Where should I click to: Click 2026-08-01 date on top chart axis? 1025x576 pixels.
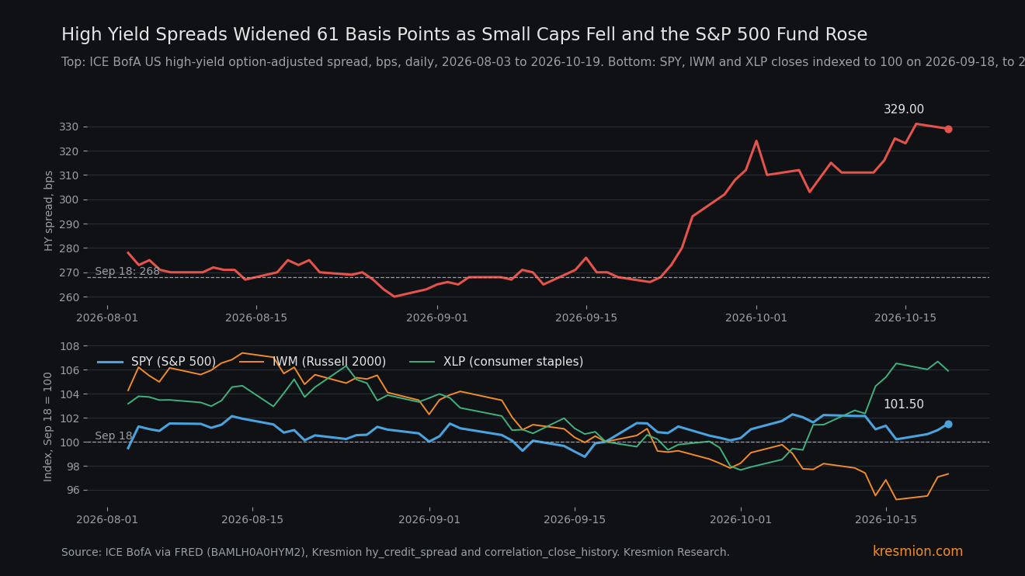click(x=107, y=318)
